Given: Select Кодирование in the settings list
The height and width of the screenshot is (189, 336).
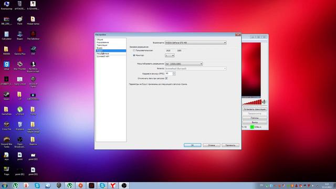Looking at the screenshot, I should tap(111, 43).
